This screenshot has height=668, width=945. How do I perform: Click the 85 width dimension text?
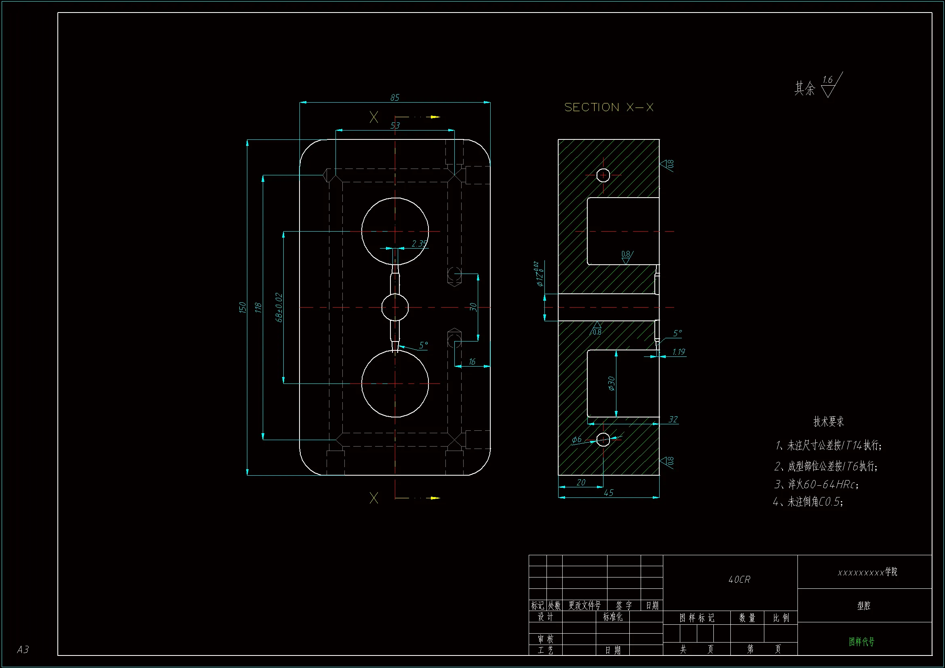coord(395,97)
